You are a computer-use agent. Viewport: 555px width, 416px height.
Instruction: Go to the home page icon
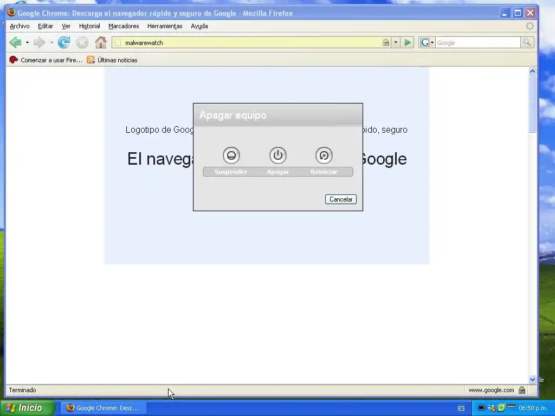coord(100,43)
